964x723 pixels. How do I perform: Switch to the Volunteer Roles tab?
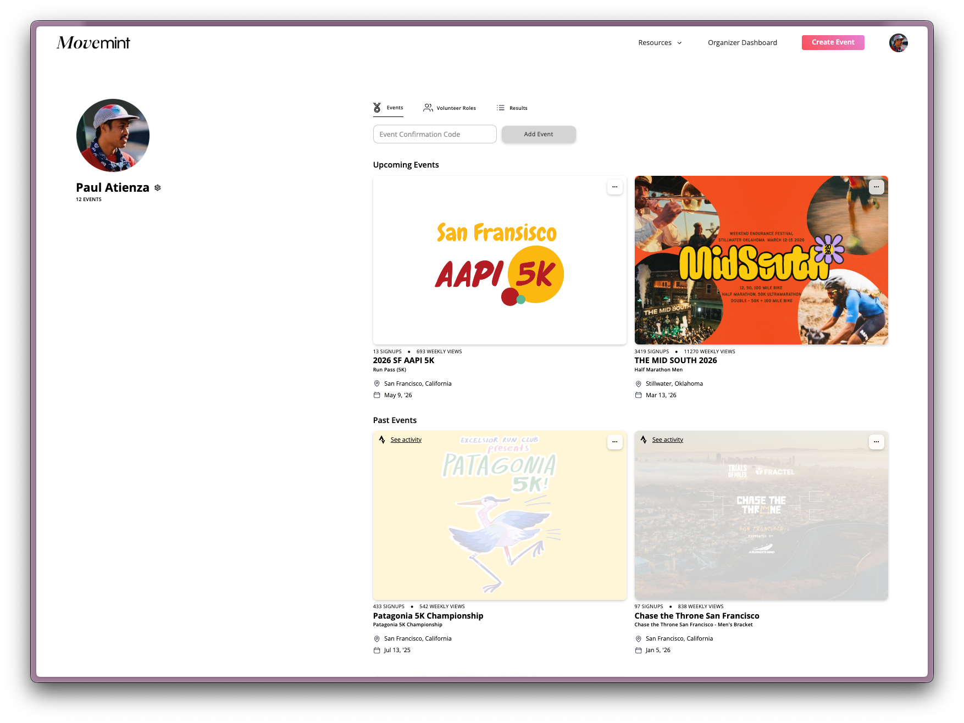(x=450, y=108)
